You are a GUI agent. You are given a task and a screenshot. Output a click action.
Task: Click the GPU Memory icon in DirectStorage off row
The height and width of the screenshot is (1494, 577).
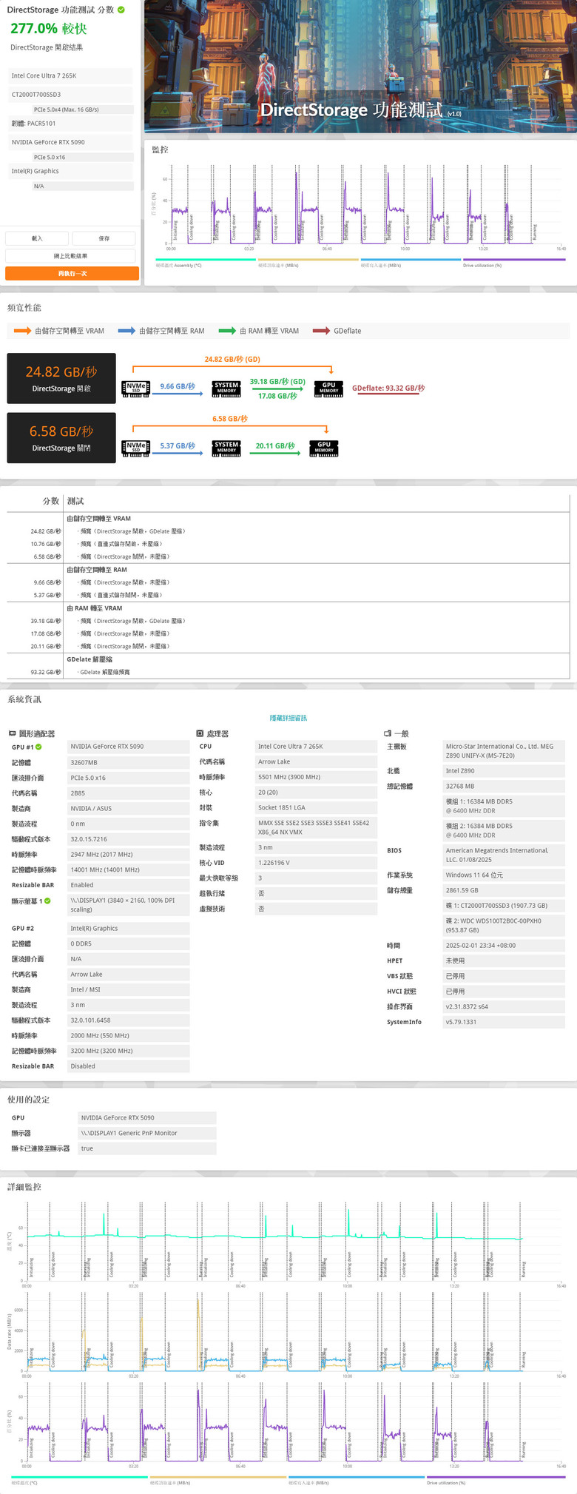324,447
